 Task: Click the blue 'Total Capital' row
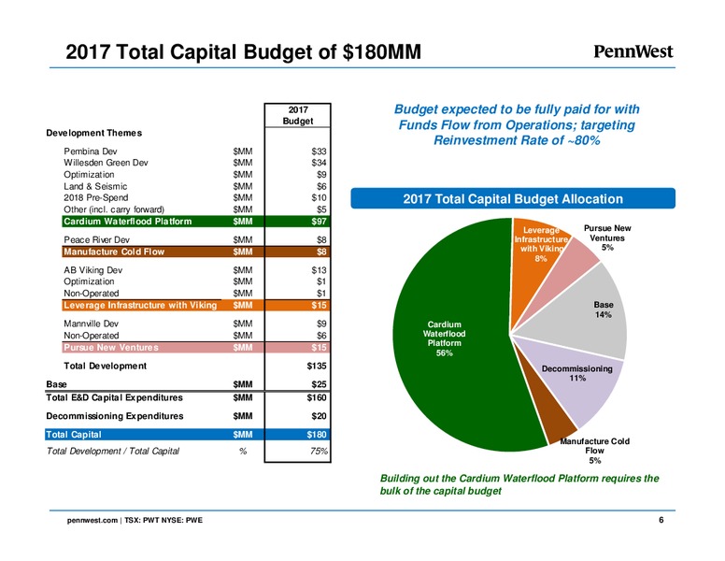(x=188, y=434)
